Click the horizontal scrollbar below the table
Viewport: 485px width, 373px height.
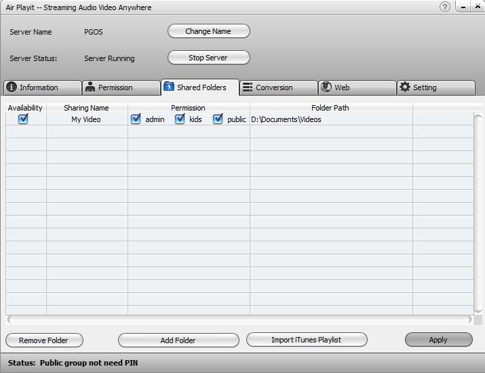[x=239, y=319]
